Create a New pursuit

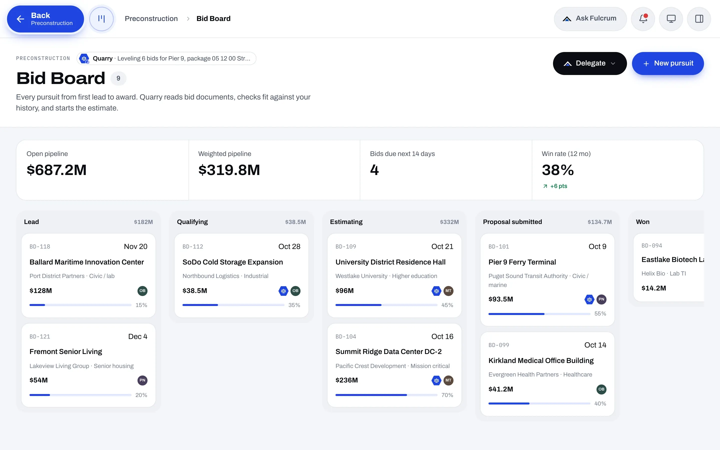(x=668, y=63)
